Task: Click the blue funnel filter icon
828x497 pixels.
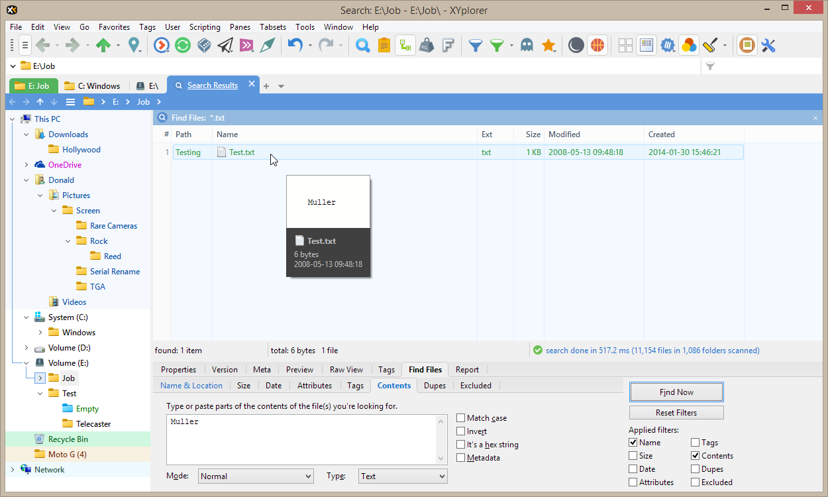Action: pos(475,45)
